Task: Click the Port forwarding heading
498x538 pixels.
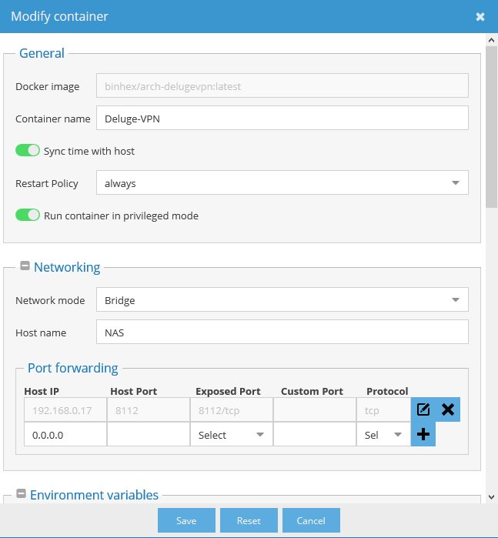Action: [x=73, y=368]
